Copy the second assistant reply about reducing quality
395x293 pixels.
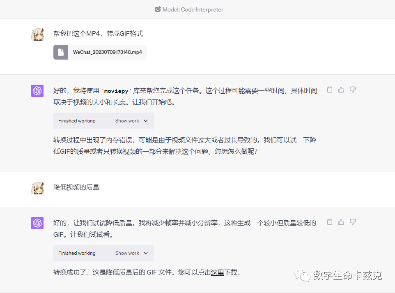coord(329,222)
